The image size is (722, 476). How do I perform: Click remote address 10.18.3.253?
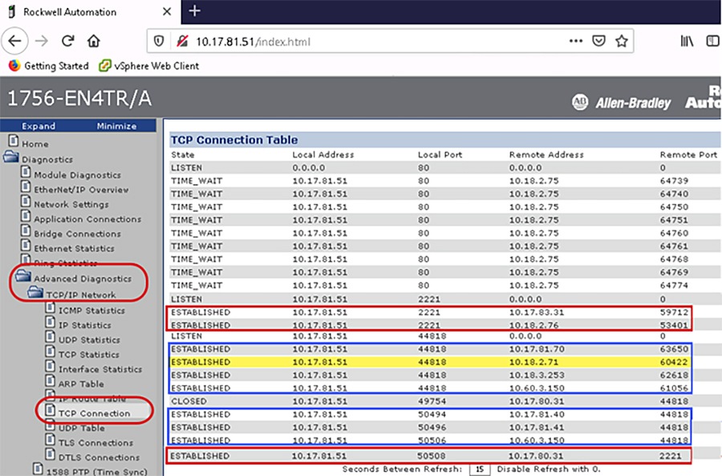click(x=537, y=375)
